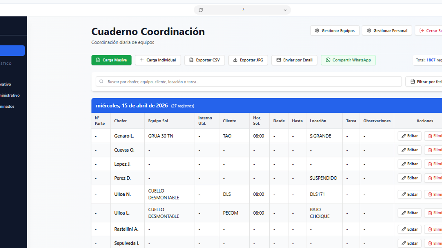Click the Cerrar Sesión button

429,31
